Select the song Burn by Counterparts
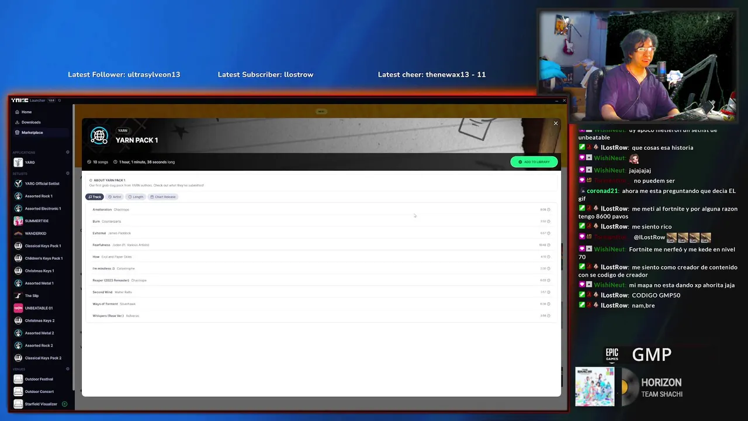748x421 pixels. [x=321, y=221]
